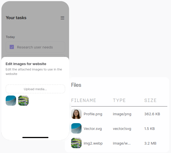Screen dimensions: 171x153
Task: Toggle the Research user needs checkbox
Action: (12, 47)
